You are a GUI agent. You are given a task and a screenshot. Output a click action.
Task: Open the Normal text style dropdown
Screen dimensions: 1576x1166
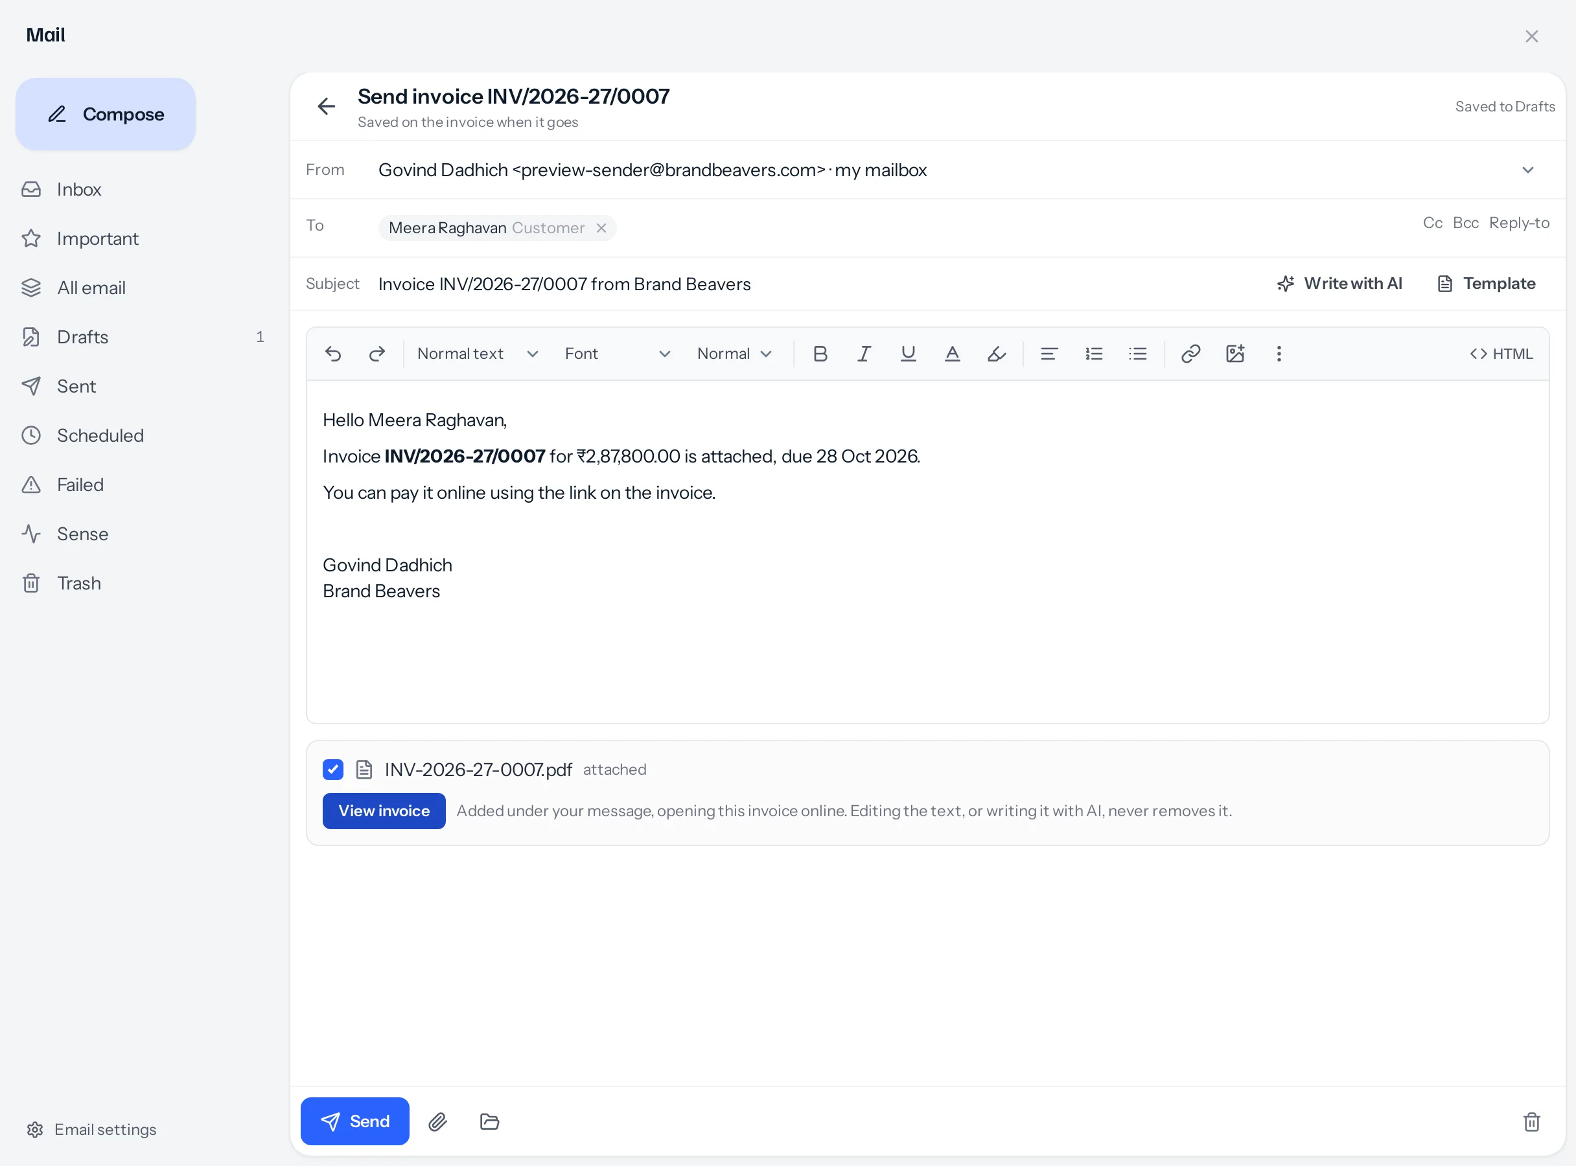pos(478,354)
